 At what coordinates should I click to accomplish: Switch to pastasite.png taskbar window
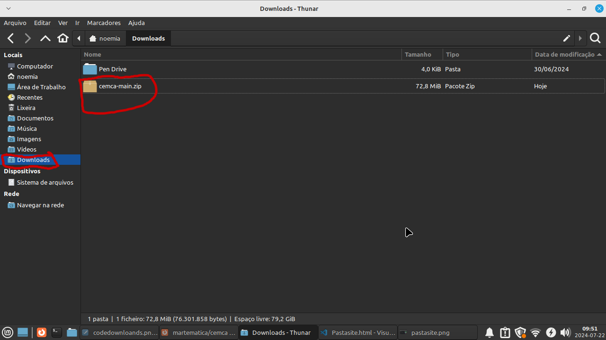[437, 332]
